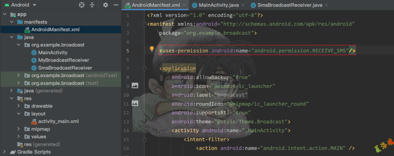Click the image gutter icon on line 11
The height and width of the screenshot is (156, 394).
(135, 103)
